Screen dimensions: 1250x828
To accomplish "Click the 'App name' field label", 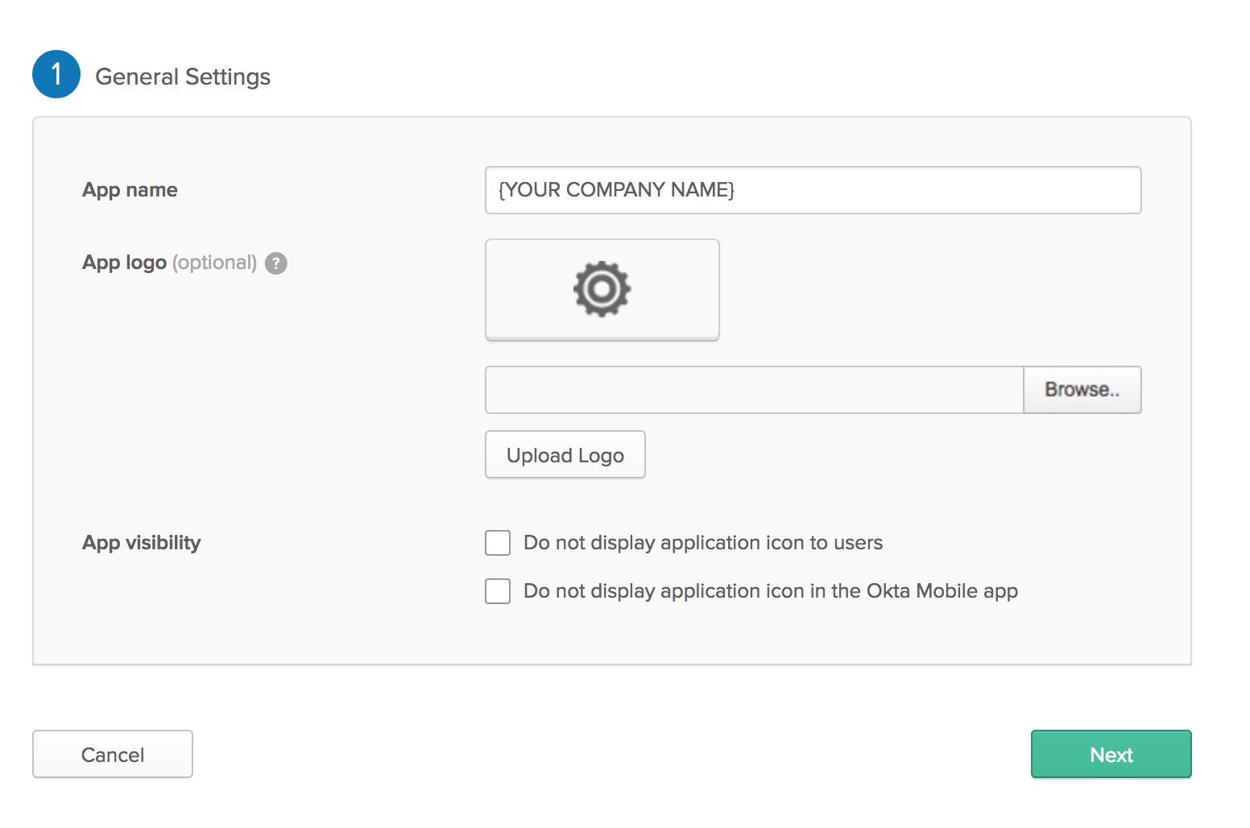I will coord(130,190).
